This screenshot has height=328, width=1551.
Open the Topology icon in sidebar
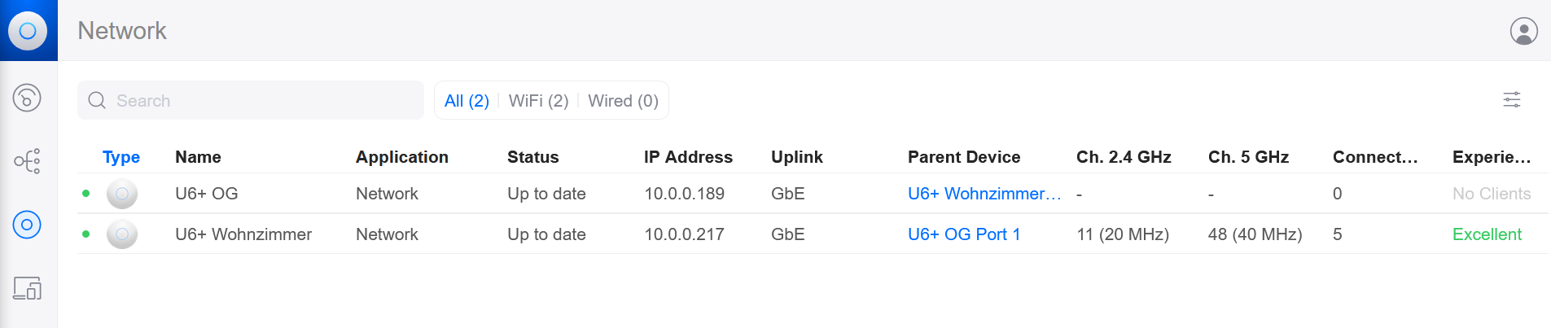27,161
